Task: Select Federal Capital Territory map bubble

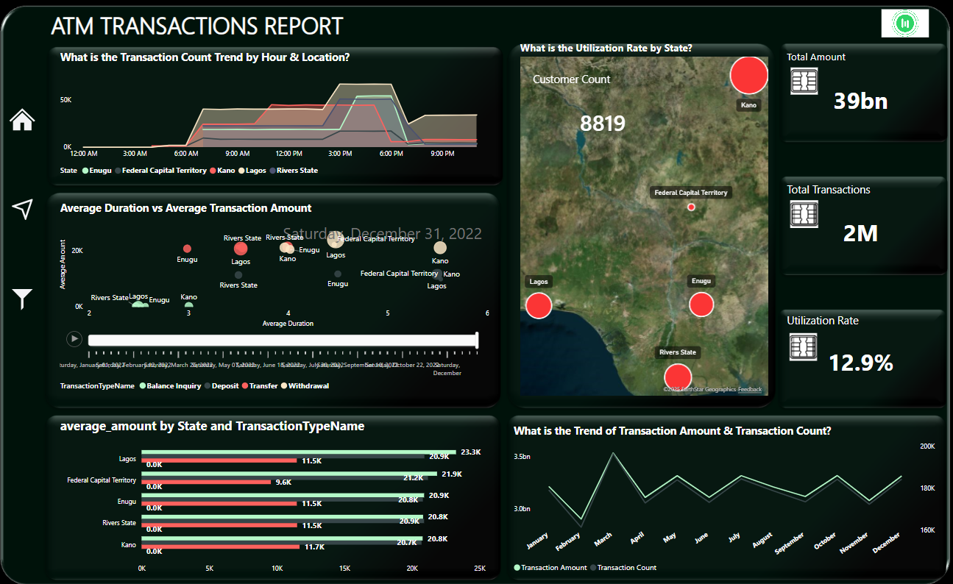Action: coord(691,207)
